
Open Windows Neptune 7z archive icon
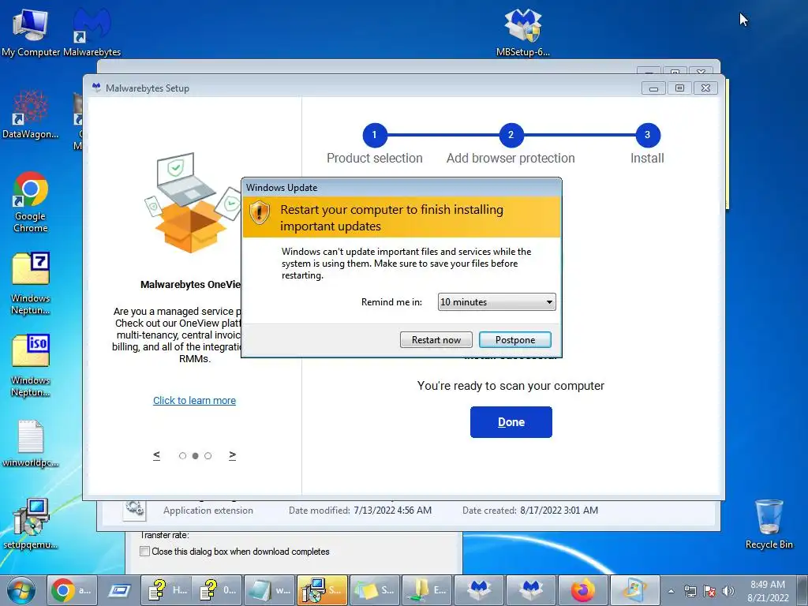click(x=31, y=283)
